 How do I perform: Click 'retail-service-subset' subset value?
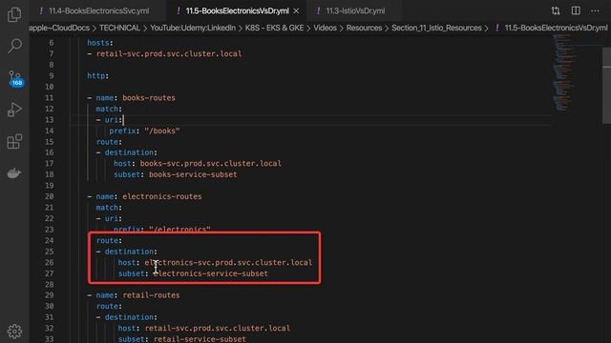tap(200, 339)
